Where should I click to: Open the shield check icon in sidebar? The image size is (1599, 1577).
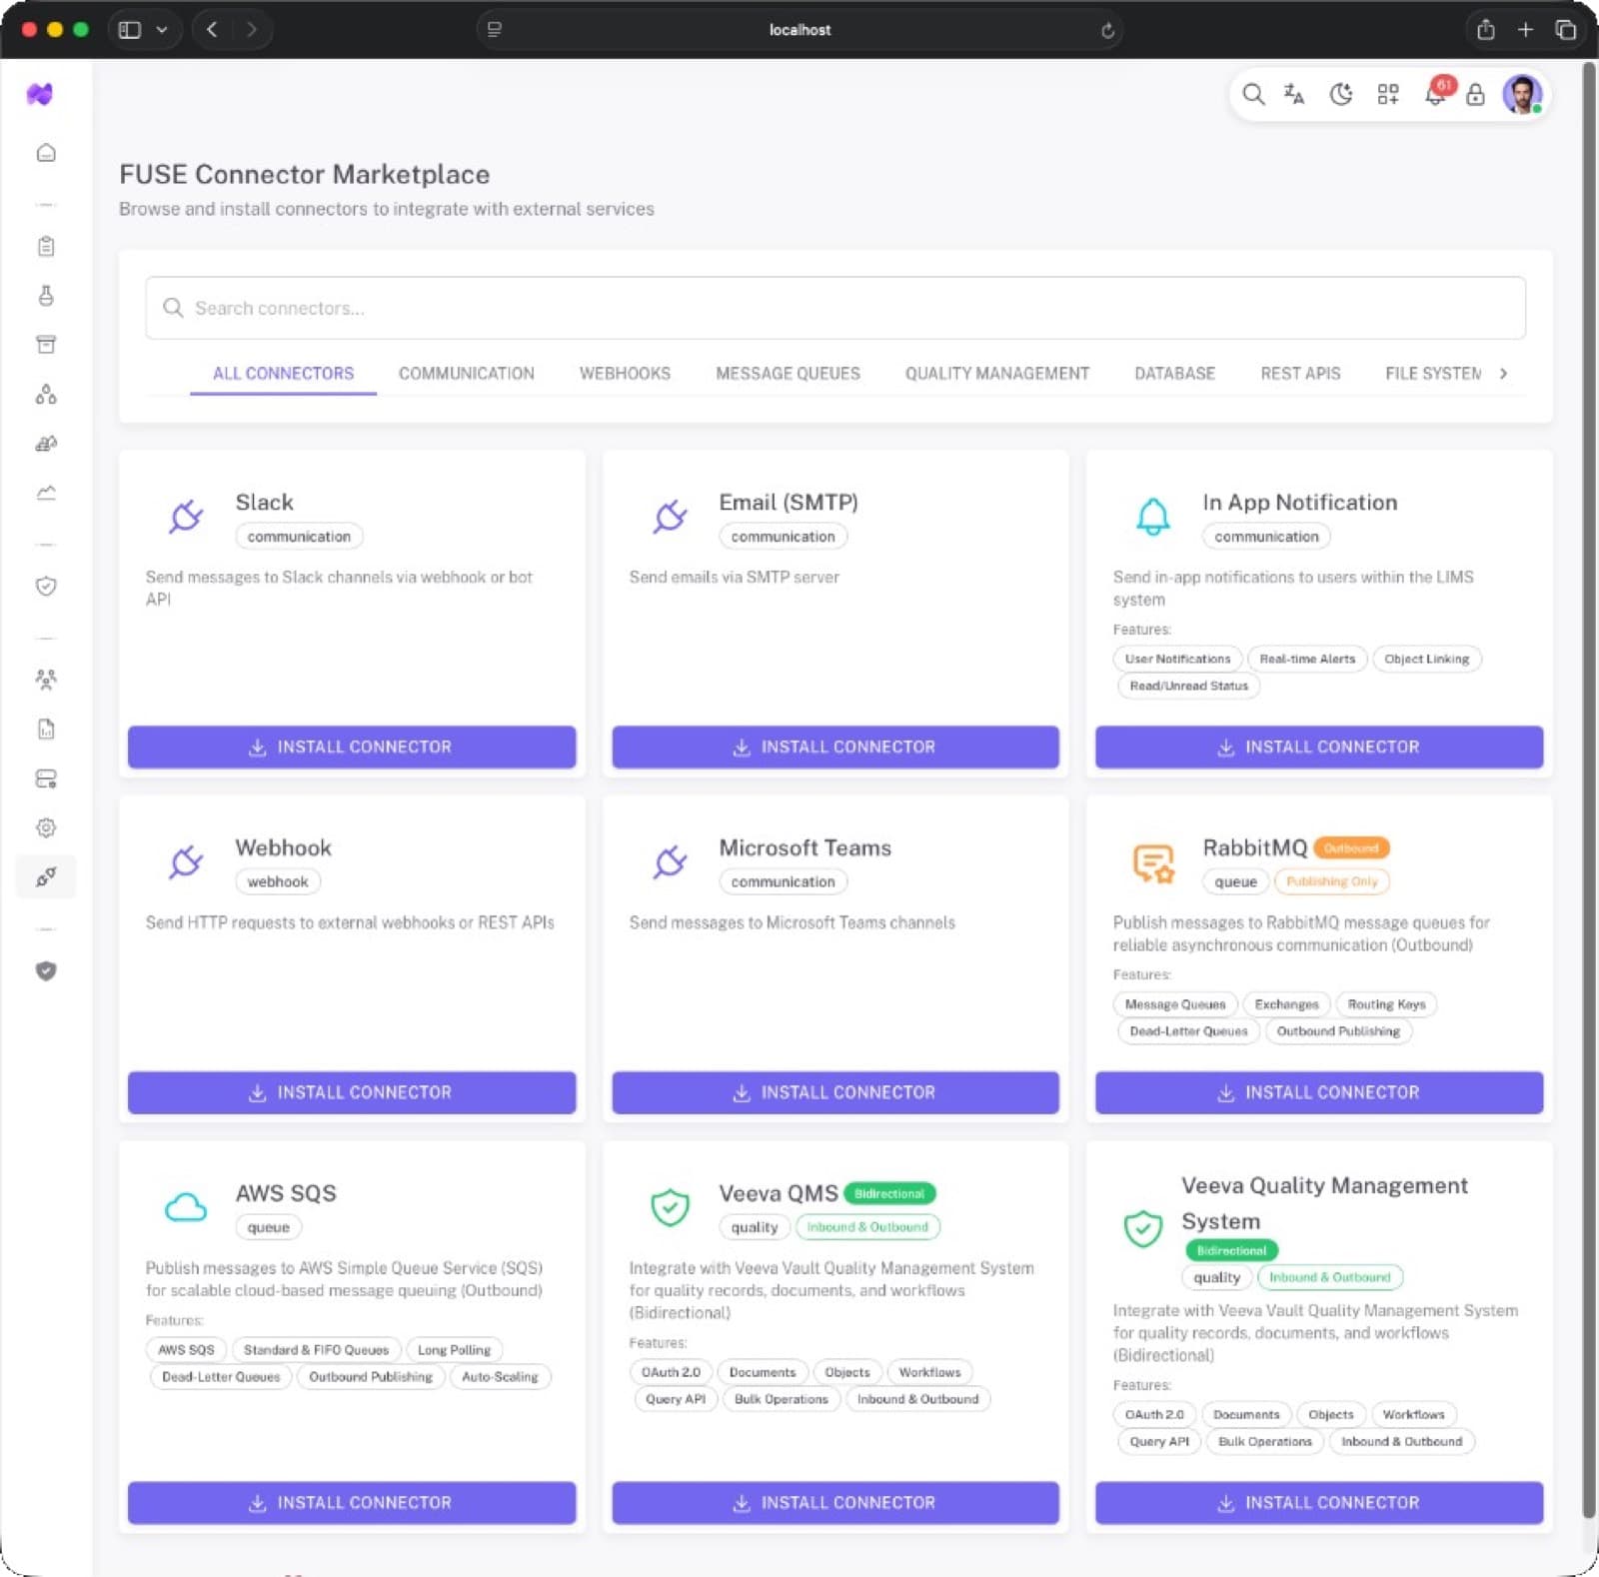tap(46, 586)
